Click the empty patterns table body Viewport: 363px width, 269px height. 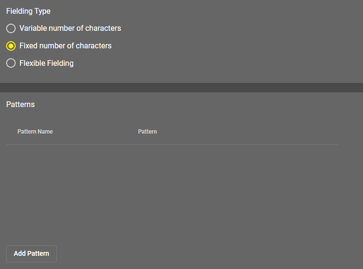tap(172, 189)
